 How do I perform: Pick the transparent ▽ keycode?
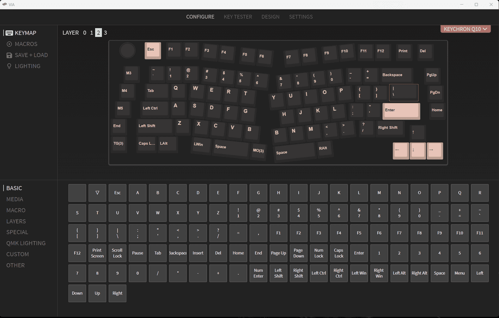97,193
